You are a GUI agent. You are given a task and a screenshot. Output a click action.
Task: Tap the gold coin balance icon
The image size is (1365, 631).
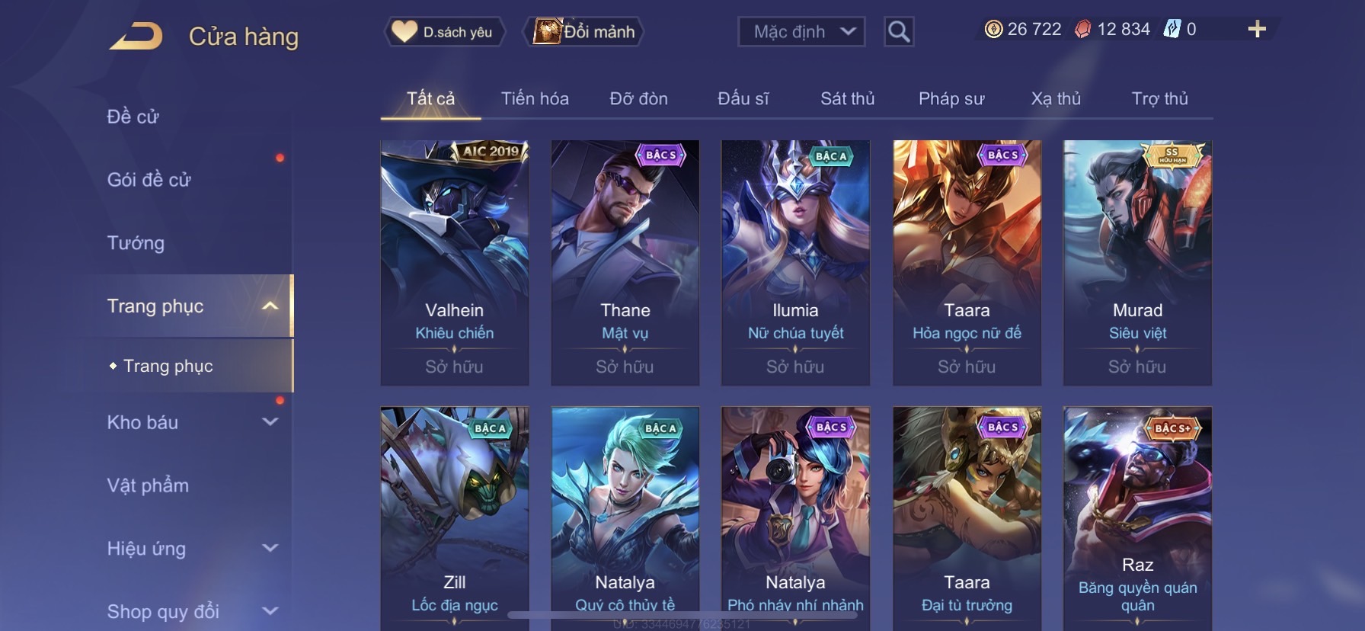tap(993, 29)
